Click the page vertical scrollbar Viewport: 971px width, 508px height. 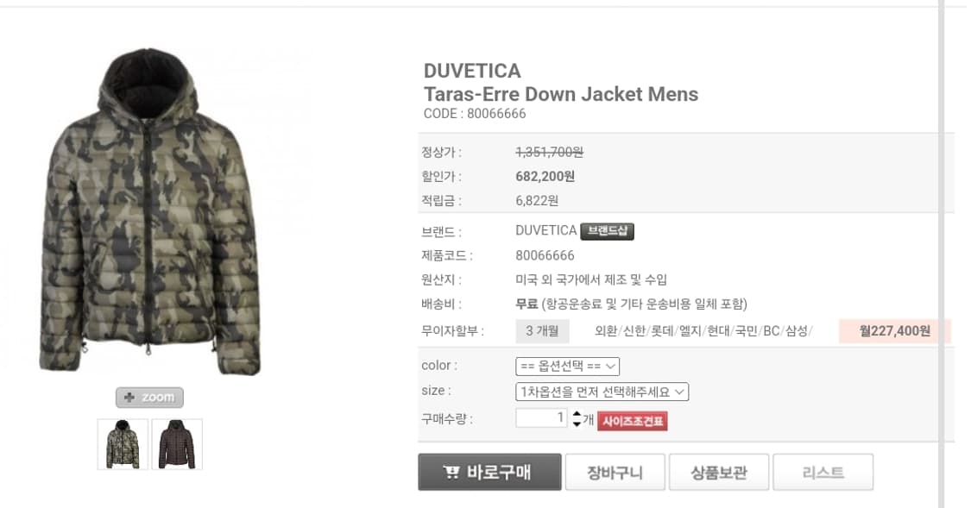pyautogui.click(x=942, y=254)
